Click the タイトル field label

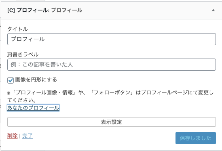(x=17, y=29)
